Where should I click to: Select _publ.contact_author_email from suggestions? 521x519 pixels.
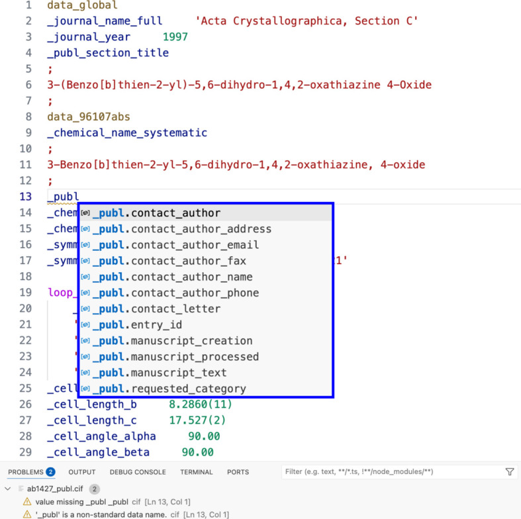coord(175,245)
